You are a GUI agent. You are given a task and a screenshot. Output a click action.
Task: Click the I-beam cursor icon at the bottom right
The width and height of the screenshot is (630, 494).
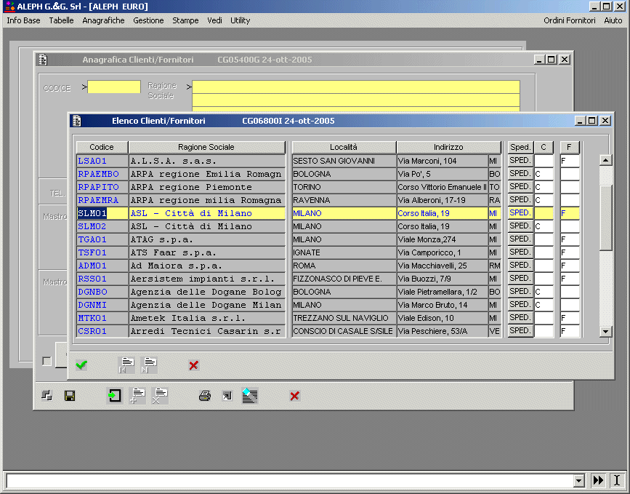(617, 480)
